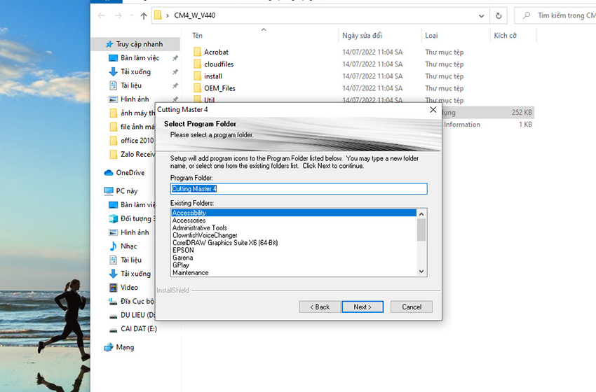Select the 1 KB Information file row
This screenshot has width=596, height=392.
point(488,125)
